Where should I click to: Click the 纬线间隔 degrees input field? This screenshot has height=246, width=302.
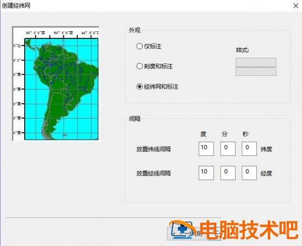[206, 149]
